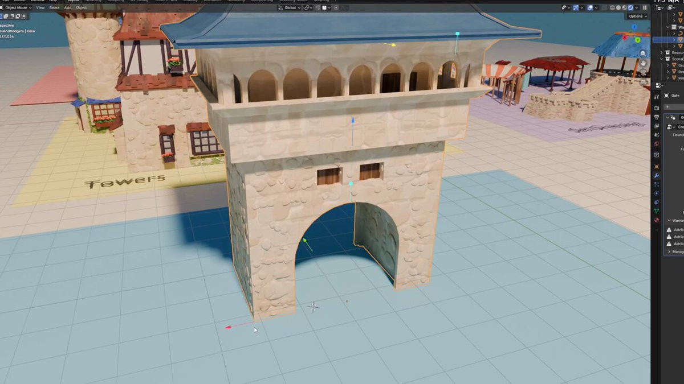
Task: Click the red X move gizmo arrow
Action: pyautogui.click(x=227, y=327)
